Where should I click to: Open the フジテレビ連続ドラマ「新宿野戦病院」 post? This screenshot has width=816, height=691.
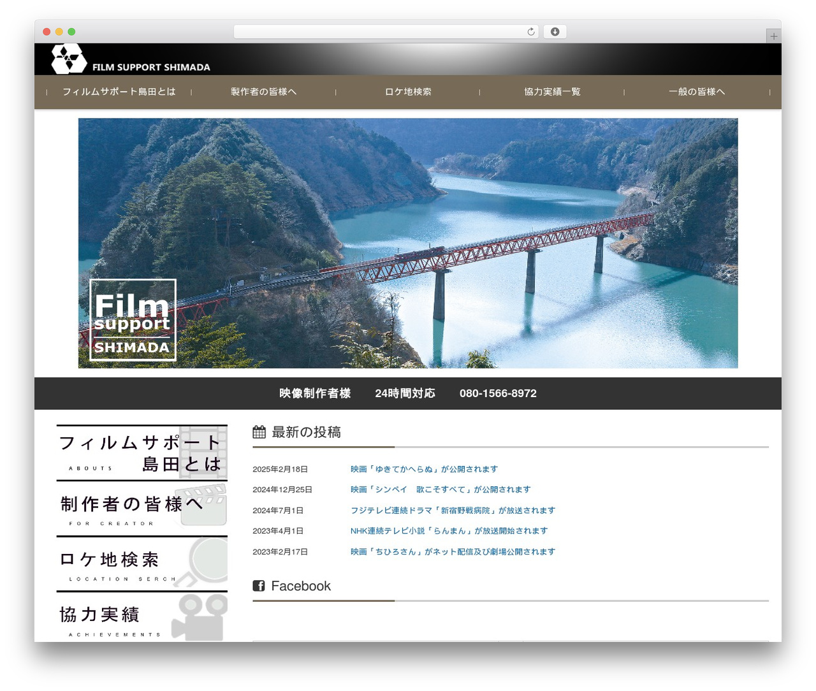coord(453,511)
